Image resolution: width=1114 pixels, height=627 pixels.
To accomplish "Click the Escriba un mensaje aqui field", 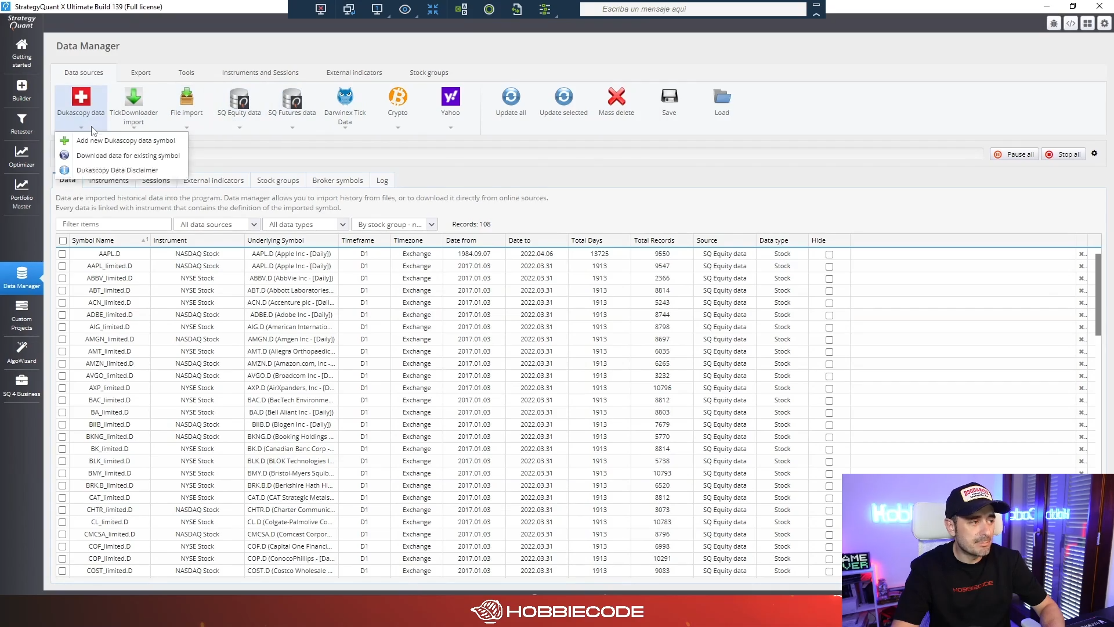I will click(x=693, y=9).
